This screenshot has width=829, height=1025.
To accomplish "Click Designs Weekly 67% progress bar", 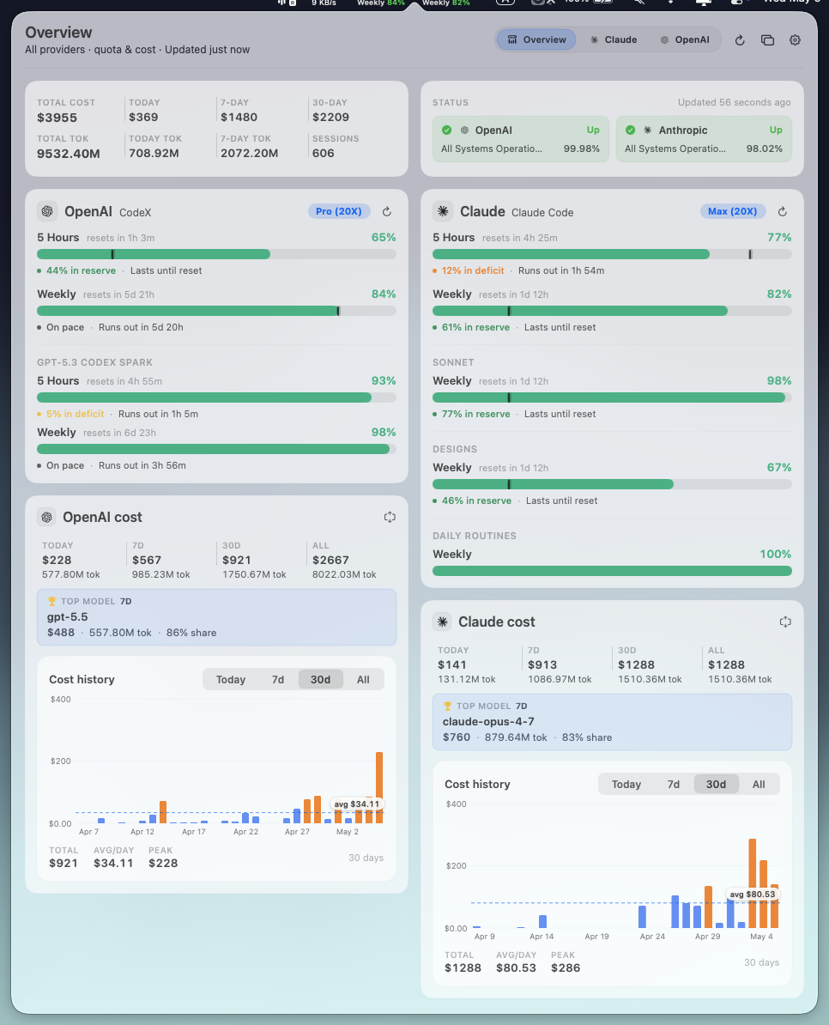I will coord(612,484).
